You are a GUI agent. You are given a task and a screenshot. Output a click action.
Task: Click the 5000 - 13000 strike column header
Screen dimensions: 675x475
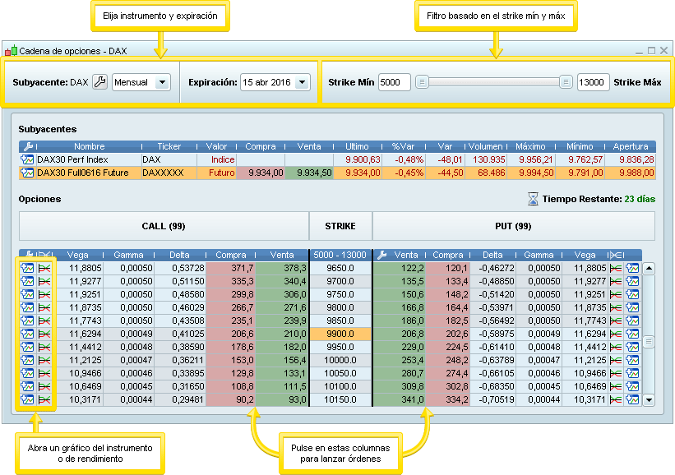point(340,255)
